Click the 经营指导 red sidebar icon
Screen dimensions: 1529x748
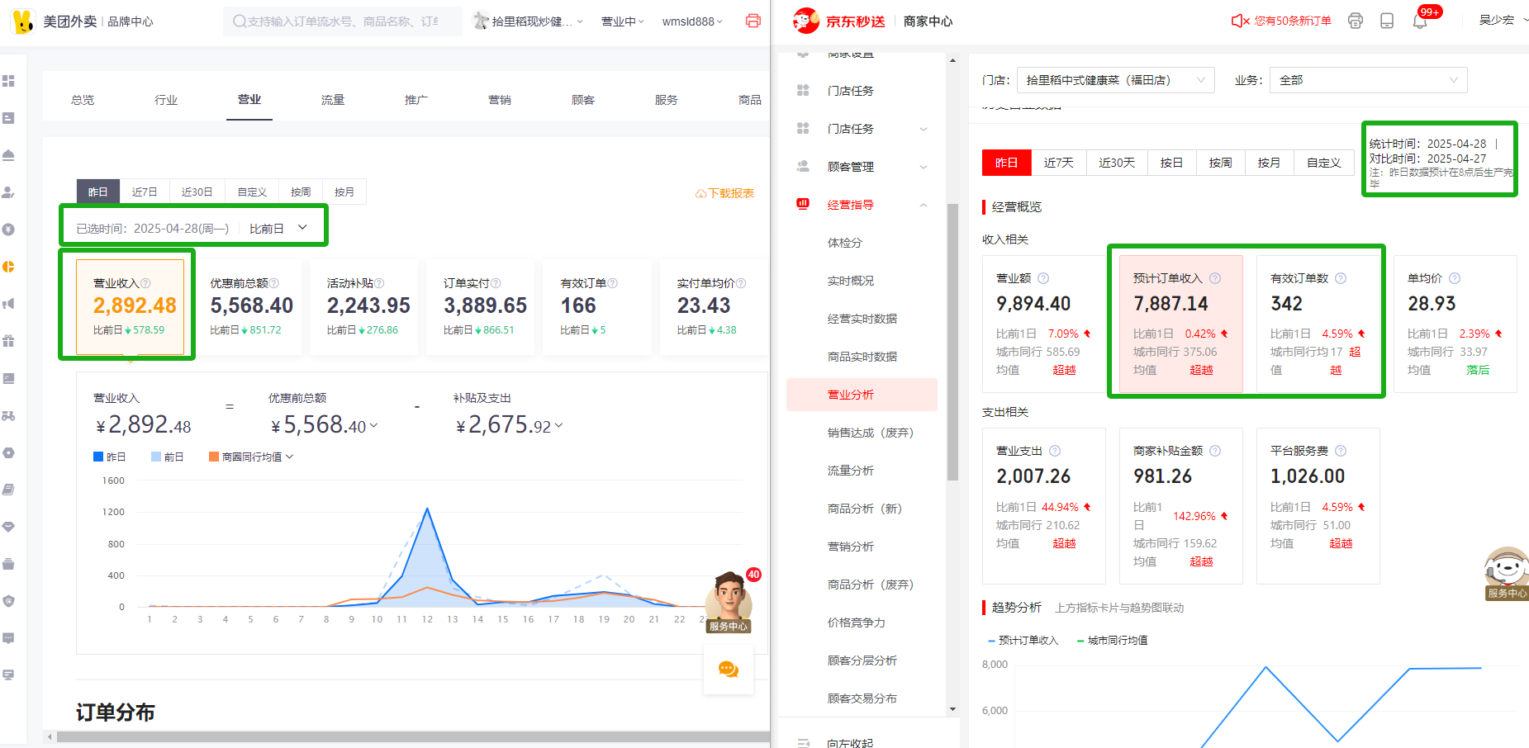(803, 204)
